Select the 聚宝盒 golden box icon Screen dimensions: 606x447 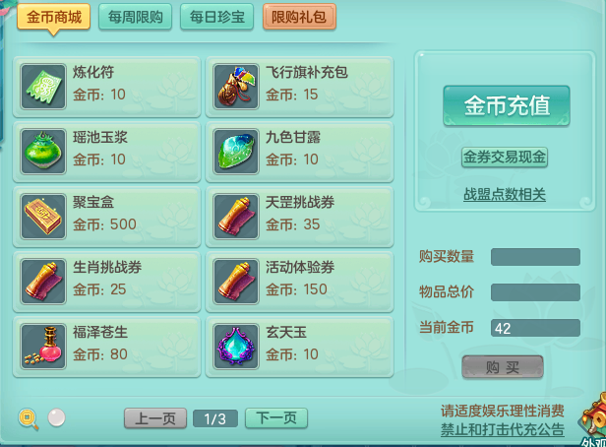coord(43,217)
